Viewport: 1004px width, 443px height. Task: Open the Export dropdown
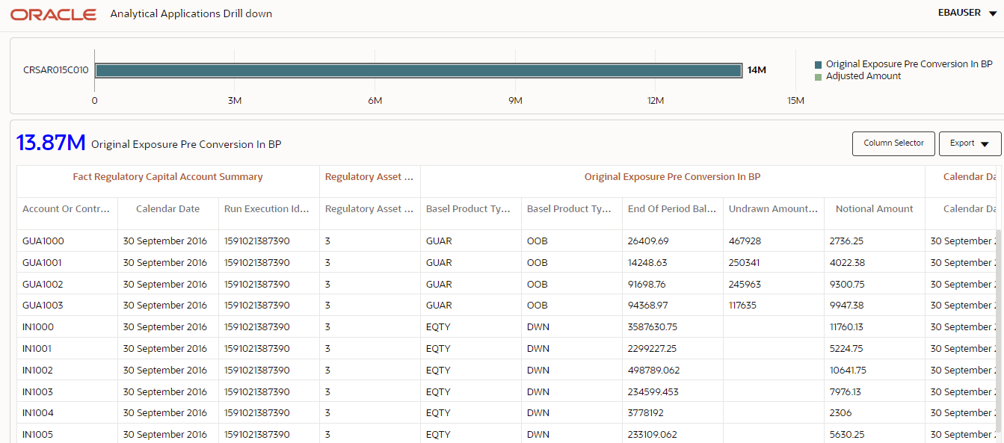pos(970,143)
